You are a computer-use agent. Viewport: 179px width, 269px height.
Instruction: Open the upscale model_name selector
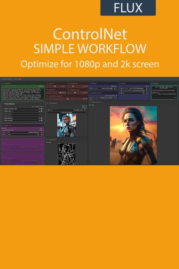click(103, 98)
